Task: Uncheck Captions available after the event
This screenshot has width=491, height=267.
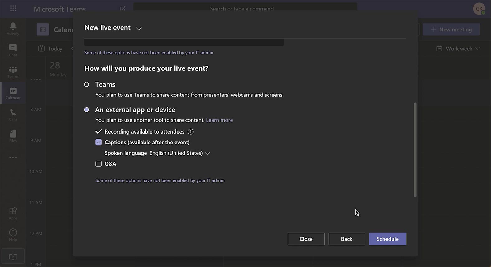Action: 98,142
